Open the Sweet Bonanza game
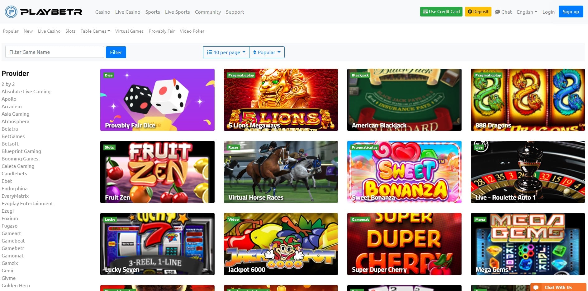This screenshot has height=291, width=588. tap(404, 172)
